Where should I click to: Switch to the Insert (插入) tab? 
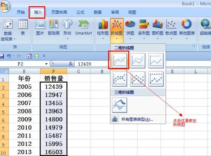coord(38,12)
